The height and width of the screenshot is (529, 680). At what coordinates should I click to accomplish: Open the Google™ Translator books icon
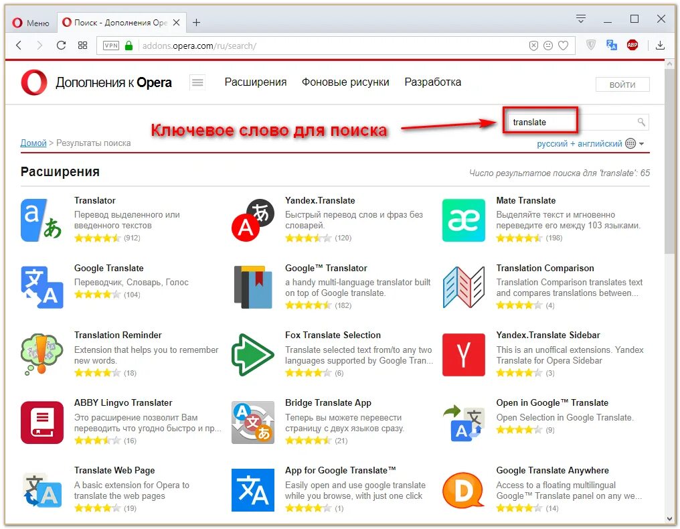pos(253,287)
